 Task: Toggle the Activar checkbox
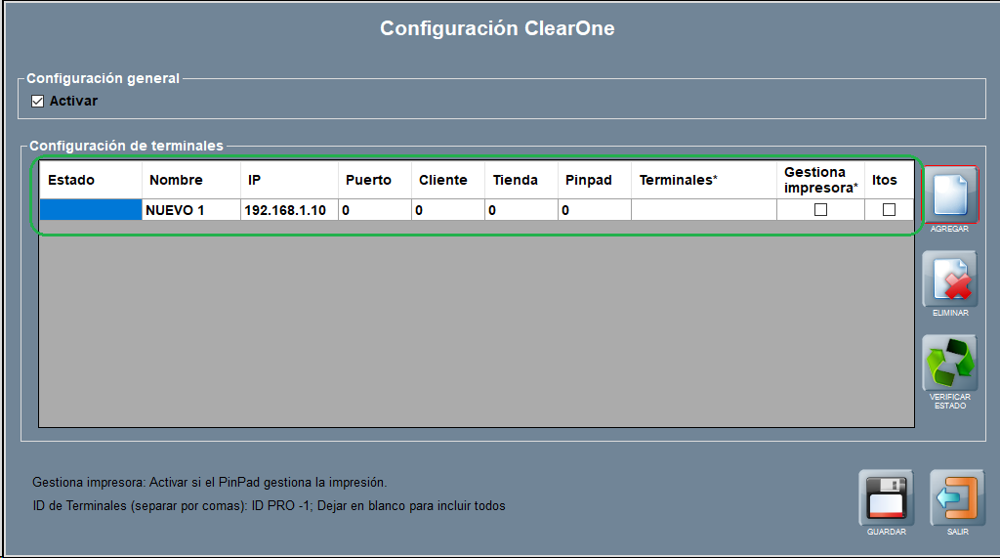(x=38, y=101)
